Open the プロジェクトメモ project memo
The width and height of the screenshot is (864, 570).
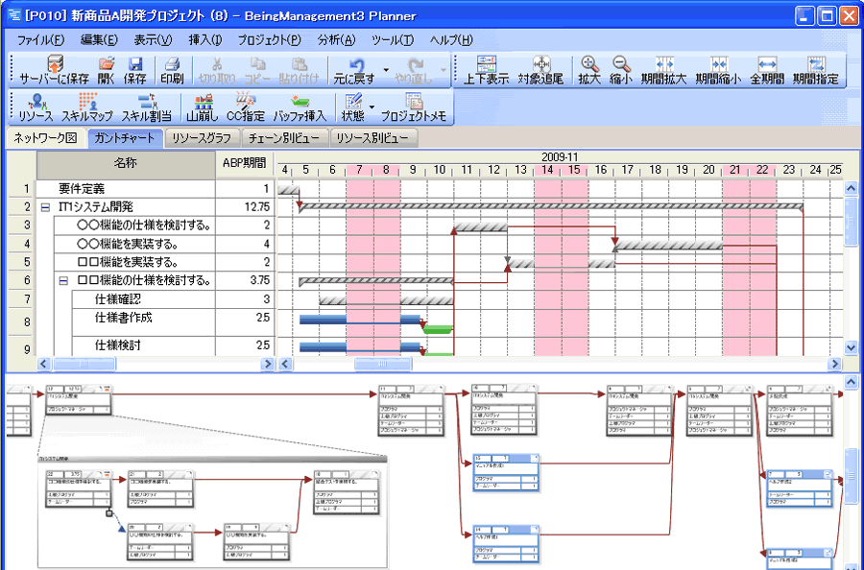pyautogui.click(x=414, y=107)
